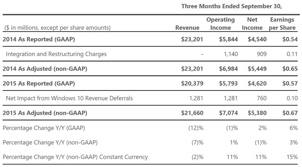
Task: Click the 1,140 restructuring operating income value
Action: [231, 54]
